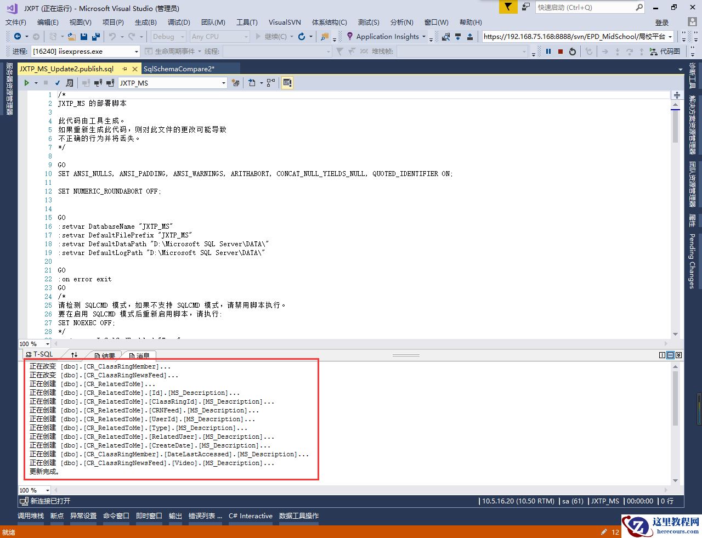Open the 输出 panel tab
This screenshot has height=538, width=702.
[175, 516]
